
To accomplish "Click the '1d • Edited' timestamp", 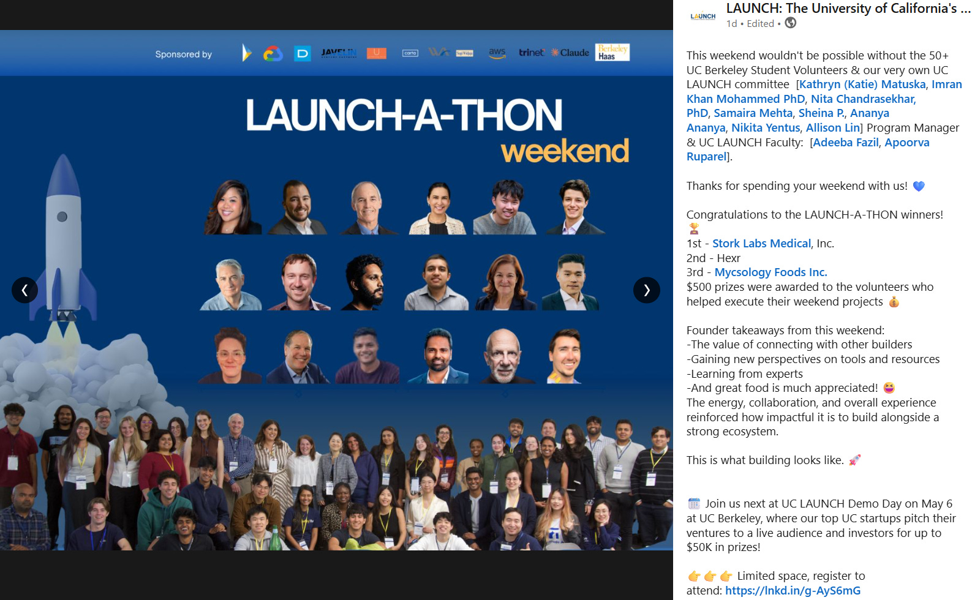I will tap(750, 24).
